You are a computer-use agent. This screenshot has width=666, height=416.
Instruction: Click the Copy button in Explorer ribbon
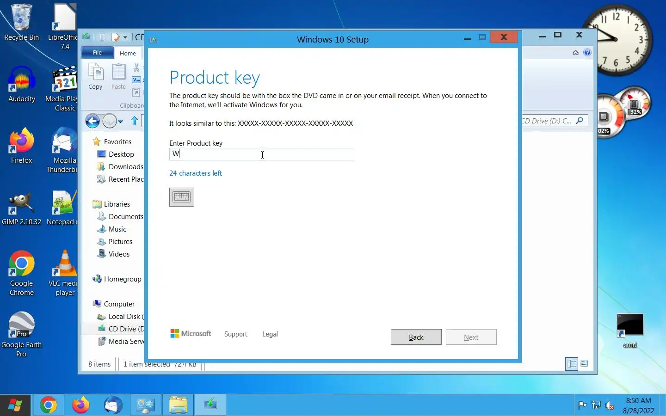click(95, 77)
